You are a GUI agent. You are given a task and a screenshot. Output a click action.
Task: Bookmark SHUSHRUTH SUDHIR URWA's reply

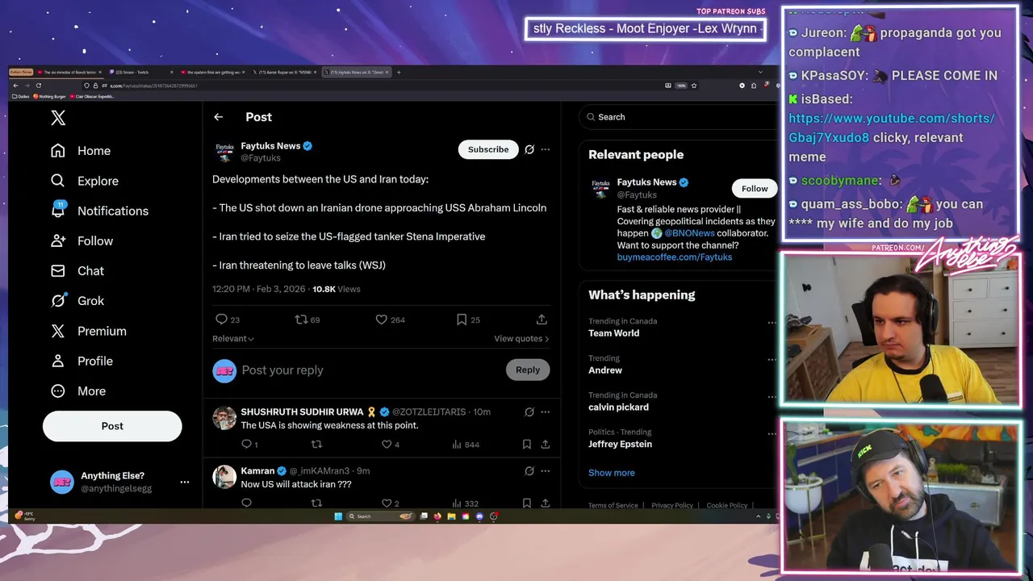(526, 444)
